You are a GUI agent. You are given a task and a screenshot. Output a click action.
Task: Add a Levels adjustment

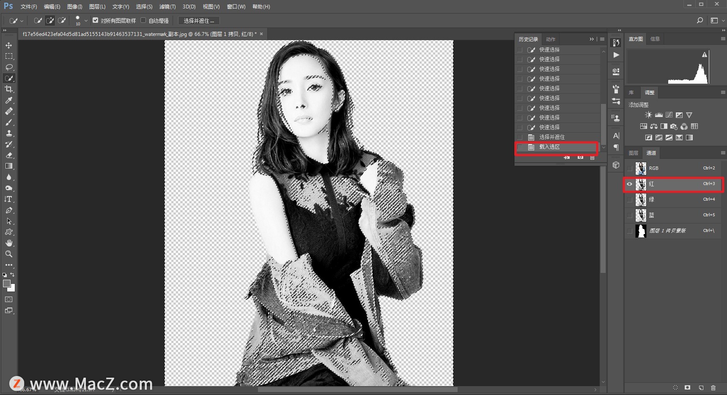(x=659, y=115)
